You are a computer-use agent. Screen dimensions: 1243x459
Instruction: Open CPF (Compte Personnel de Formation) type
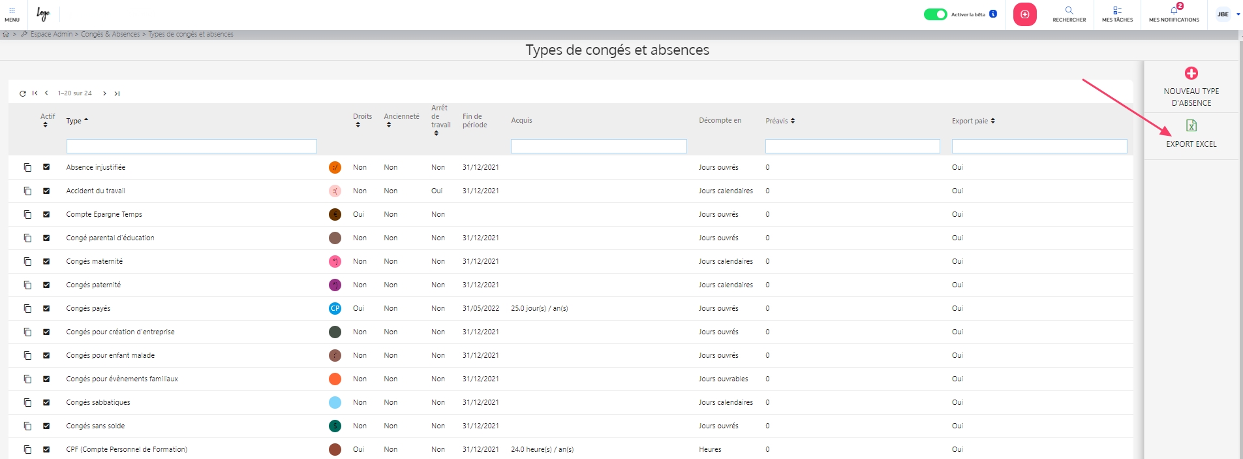click(127, 449)
